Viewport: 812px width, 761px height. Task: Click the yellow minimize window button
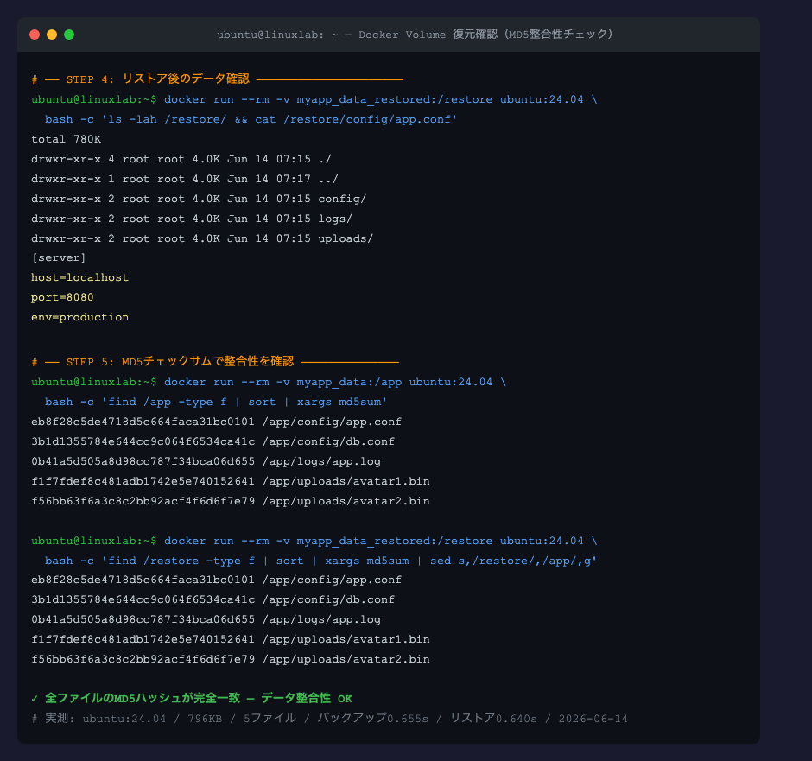[52, 35]
